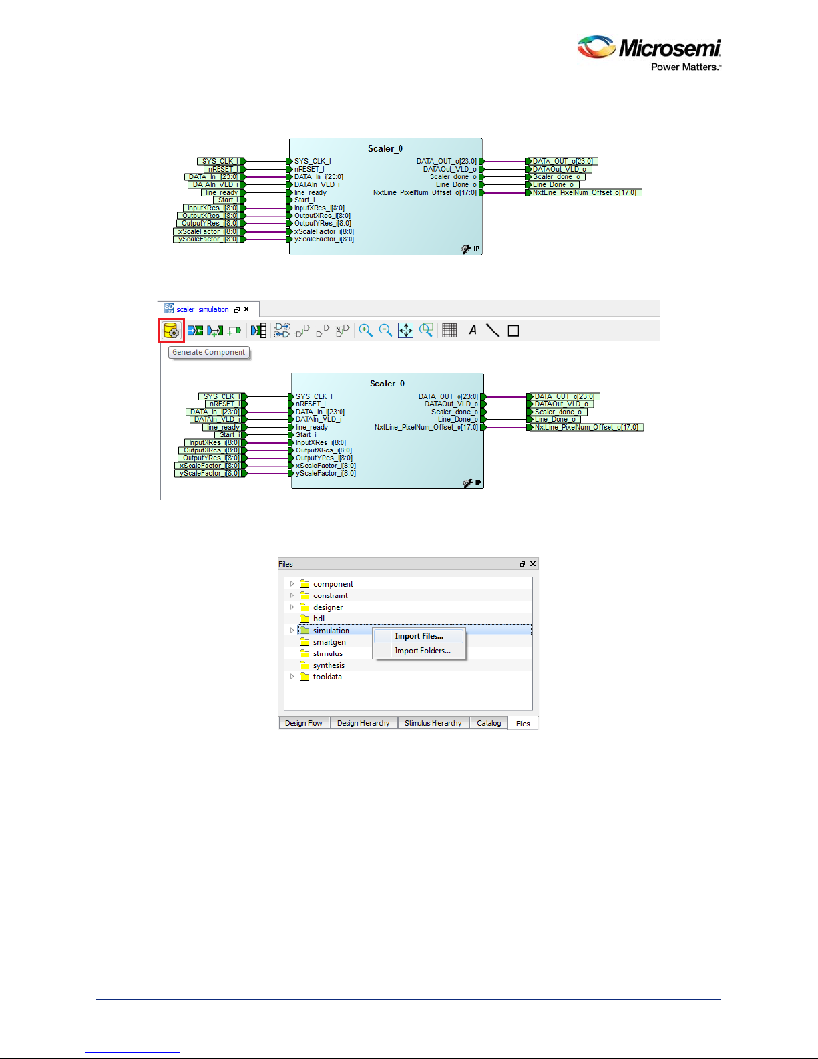Image resolution: width=818 pixels, height=1059 pixels.
Task: Select the line drawing tool
Action: pos(493,331)
